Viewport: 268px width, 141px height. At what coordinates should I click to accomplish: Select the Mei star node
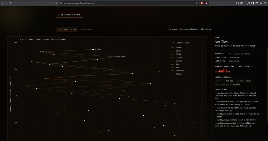41,52
